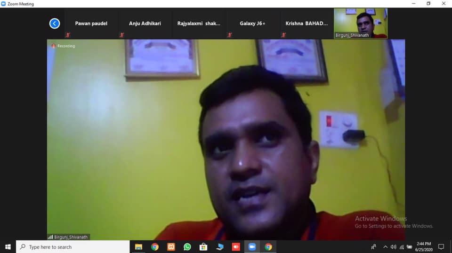
Task: Open WhatsApp from the taskbar
Action: tap(187, 247)
